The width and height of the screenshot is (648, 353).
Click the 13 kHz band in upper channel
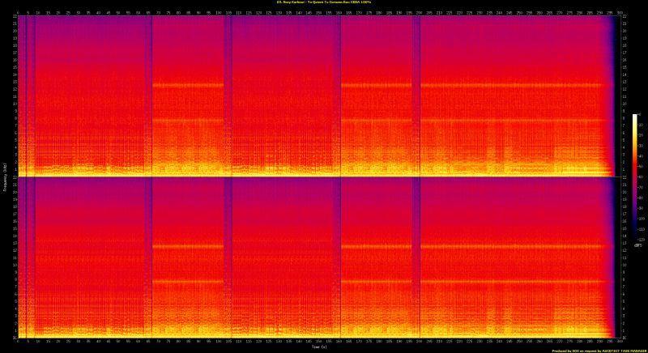click(x=324, y=85)
